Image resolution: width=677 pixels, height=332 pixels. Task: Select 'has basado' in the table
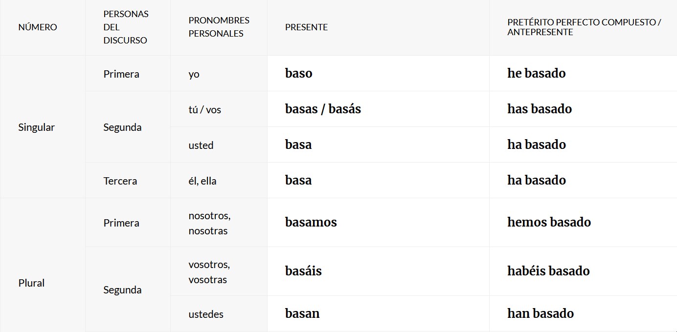click(539, 109)
